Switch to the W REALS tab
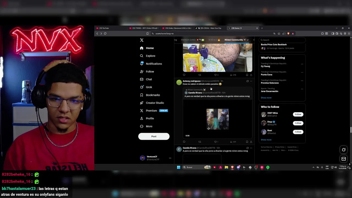 coord(214,40)
